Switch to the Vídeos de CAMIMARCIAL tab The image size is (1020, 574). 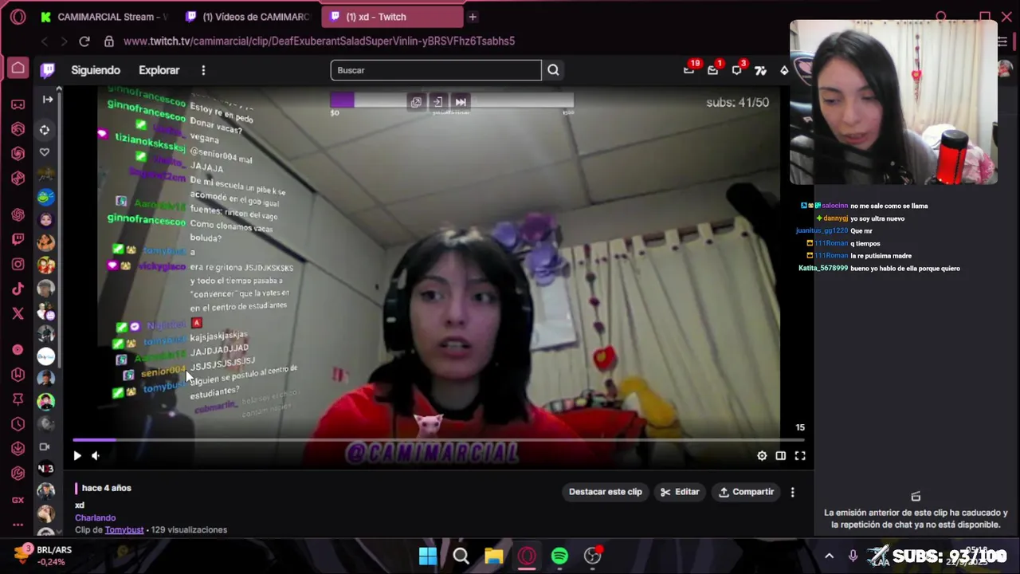pos(247,17)
